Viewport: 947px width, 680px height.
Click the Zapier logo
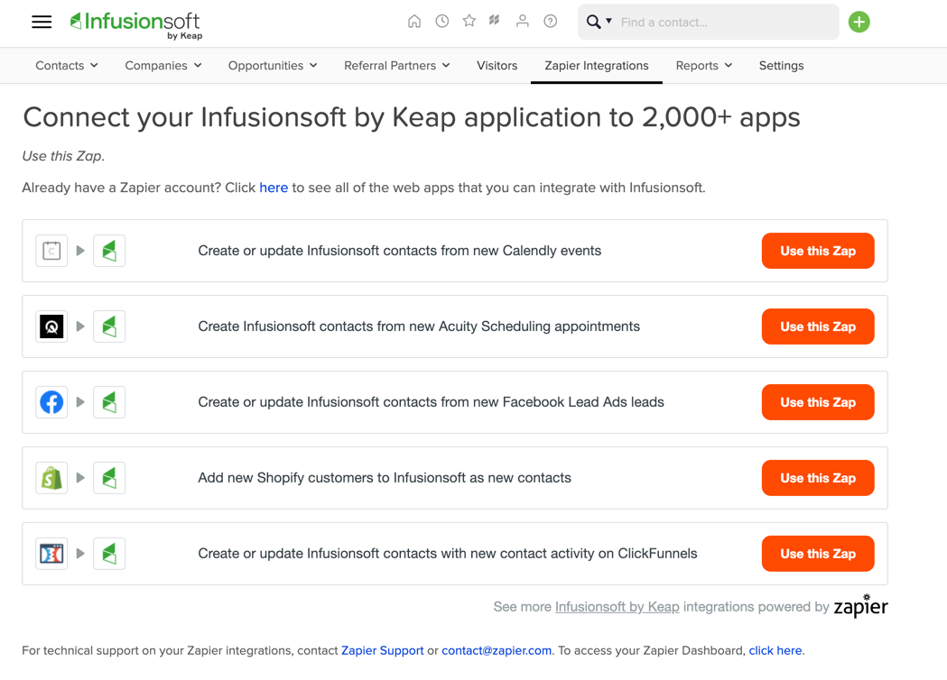(x=860, y=606)
